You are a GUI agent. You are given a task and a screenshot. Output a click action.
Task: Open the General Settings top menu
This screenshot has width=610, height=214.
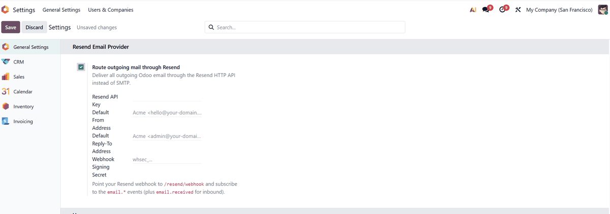coord(62,10)
